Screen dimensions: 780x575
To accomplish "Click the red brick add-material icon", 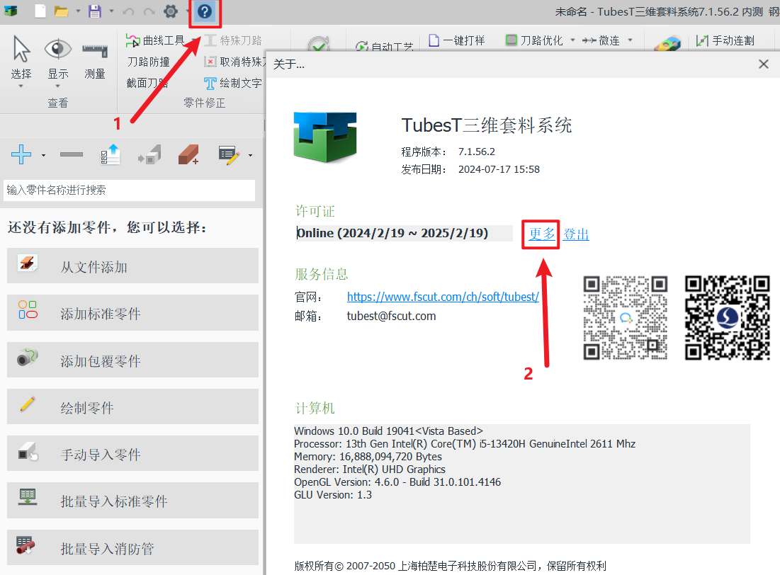I will coord(188,154).
